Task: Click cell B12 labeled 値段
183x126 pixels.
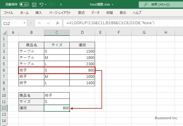Action: pos(31,108)
